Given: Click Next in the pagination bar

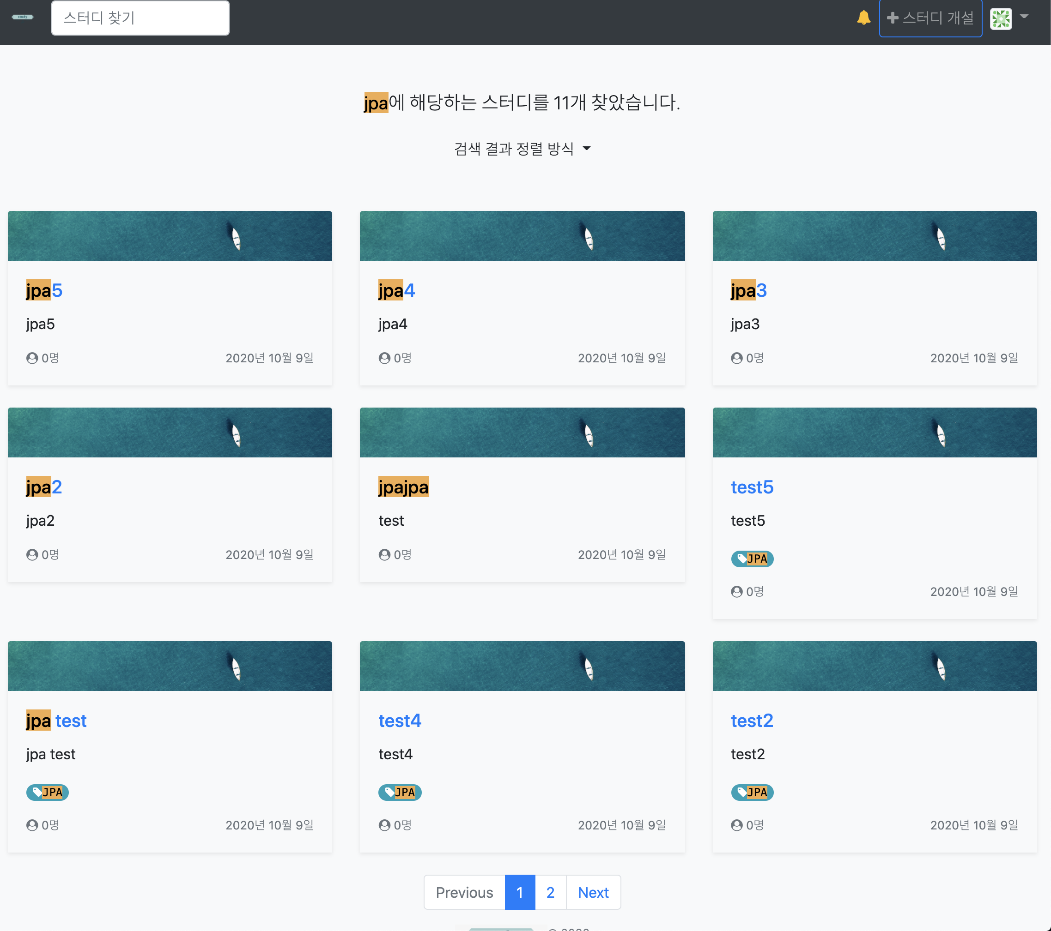Looking at the screenshot, I should coord(593,893).
